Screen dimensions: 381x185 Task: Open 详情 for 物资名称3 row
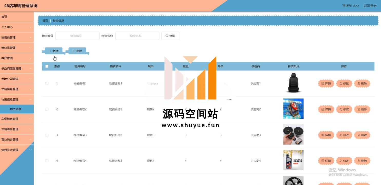[326, 135]
